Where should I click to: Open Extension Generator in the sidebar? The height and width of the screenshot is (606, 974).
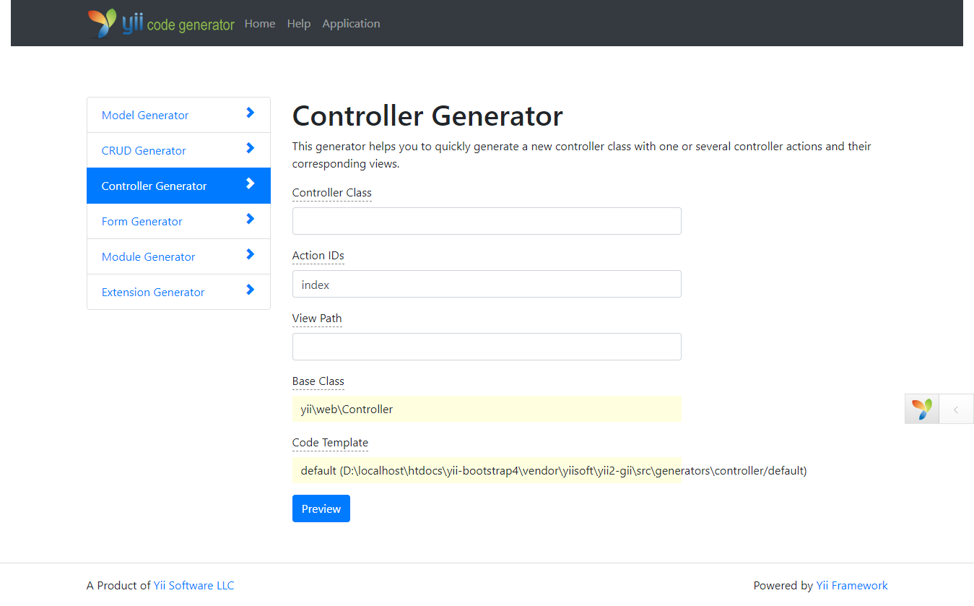coord(178,292)
